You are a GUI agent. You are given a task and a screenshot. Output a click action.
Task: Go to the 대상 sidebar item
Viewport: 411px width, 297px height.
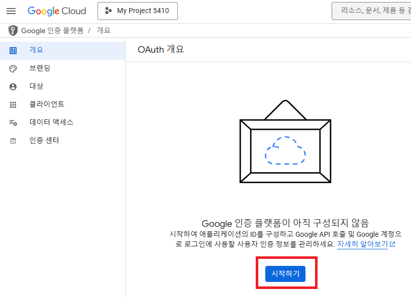[x=62, y=86]
